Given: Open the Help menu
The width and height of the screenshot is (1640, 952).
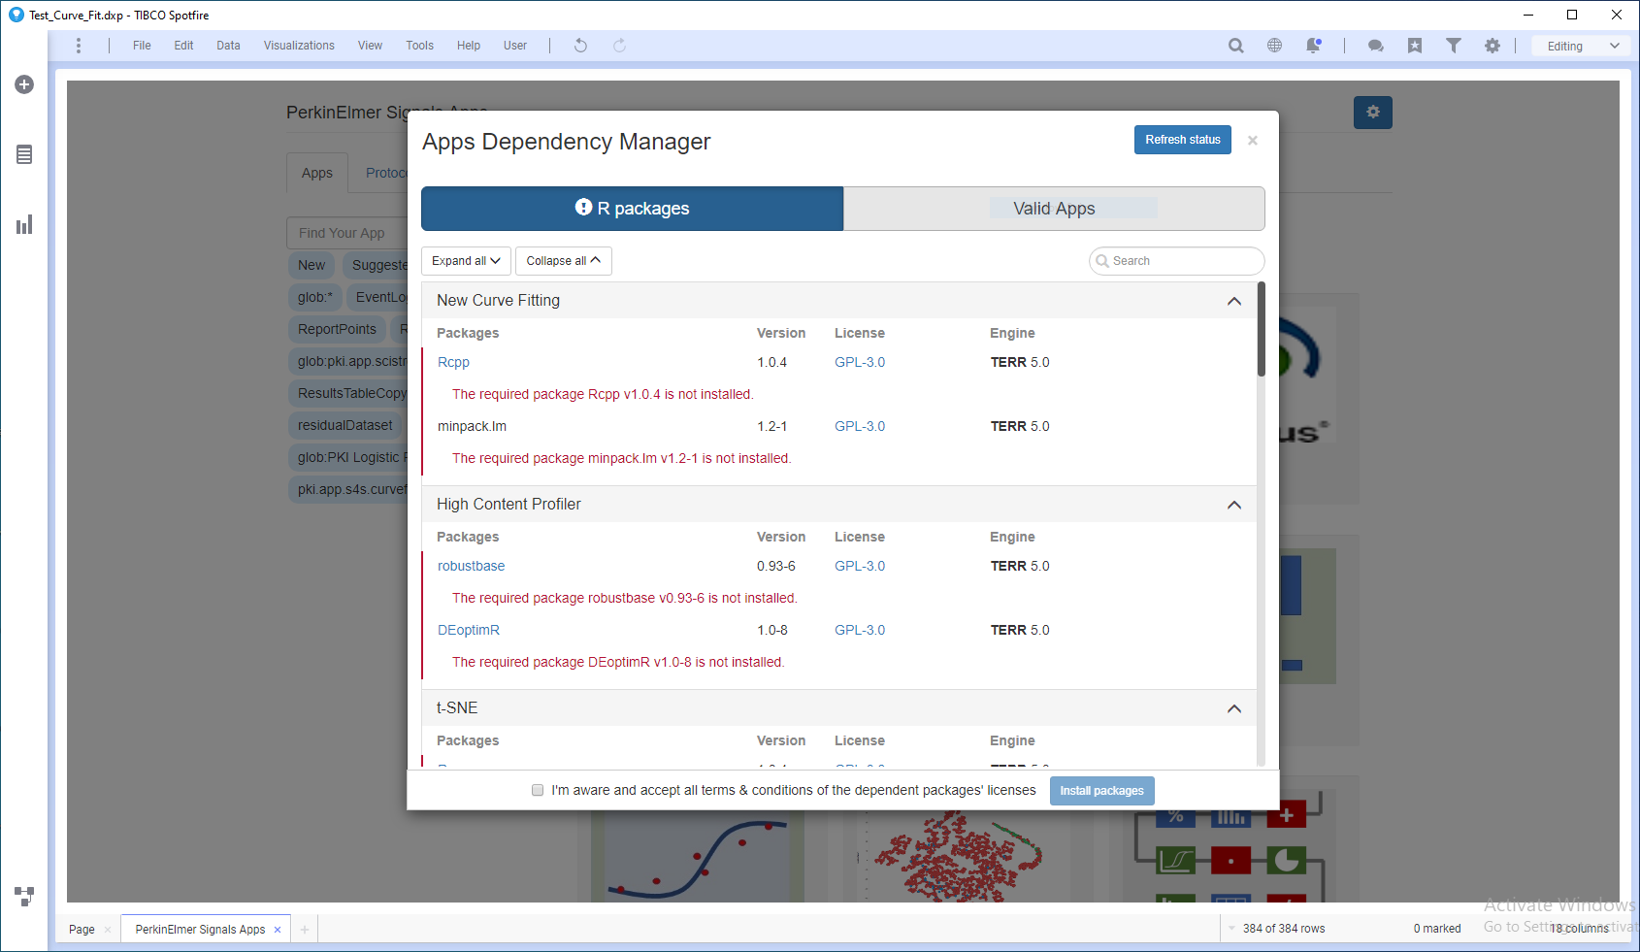Looking at the screenshot, I should (469, 46).
